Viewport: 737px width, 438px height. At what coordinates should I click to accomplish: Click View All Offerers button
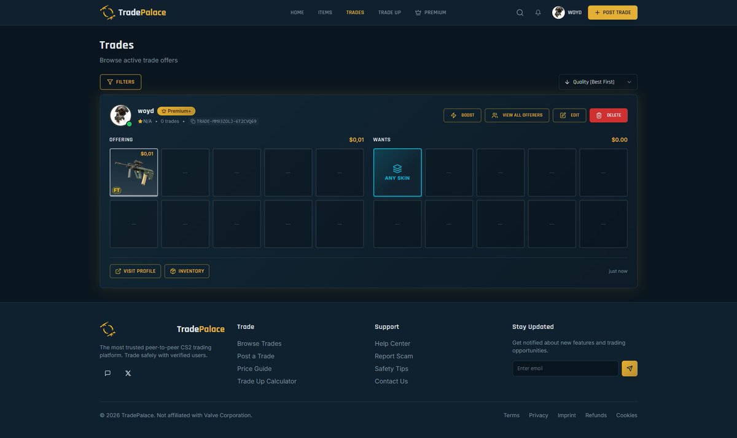pos(517,115)
